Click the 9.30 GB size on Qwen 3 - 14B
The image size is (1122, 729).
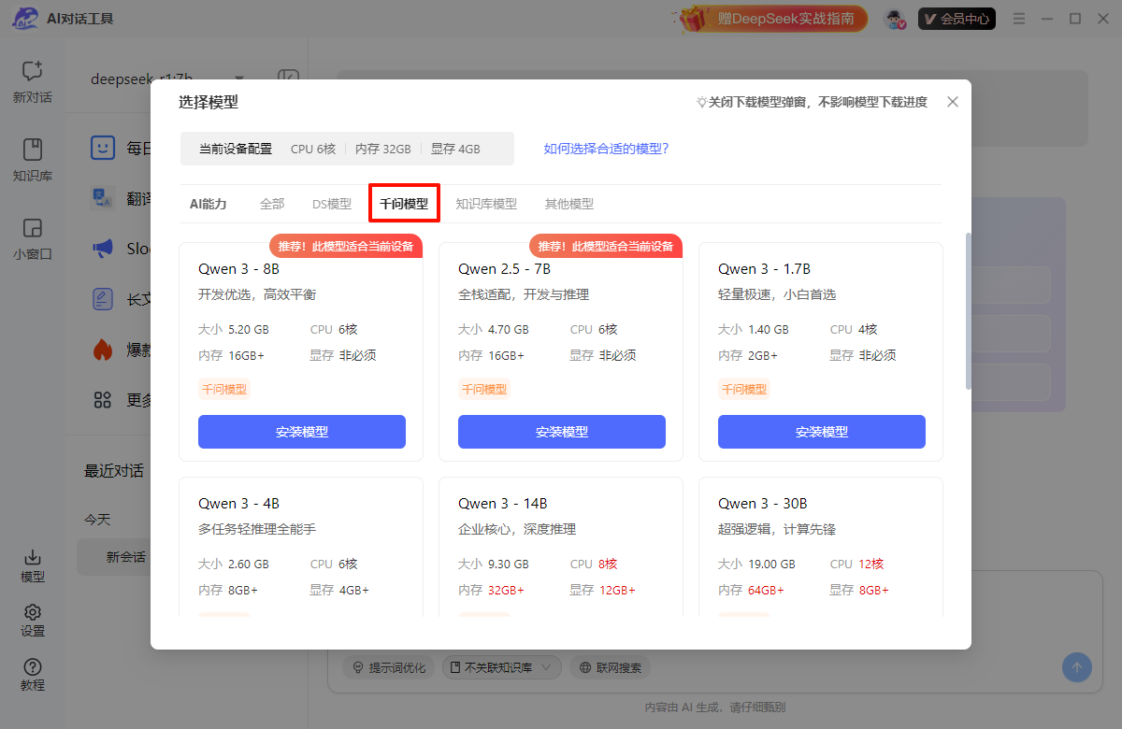(509, 564)
